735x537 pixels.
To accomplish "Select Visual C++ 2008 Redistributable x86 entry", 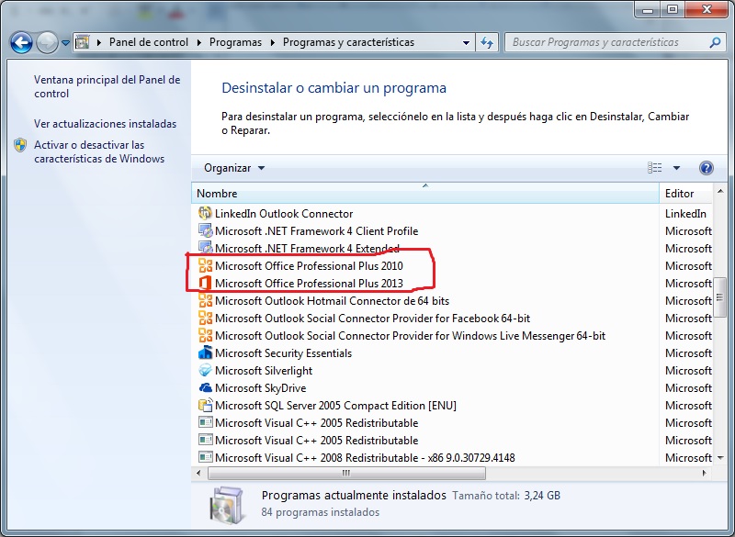I will pos(365,457).
